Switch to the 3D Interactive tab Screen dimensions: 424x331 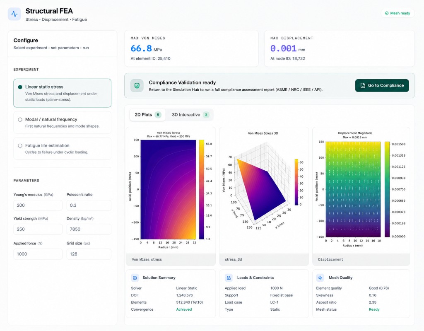190,115
